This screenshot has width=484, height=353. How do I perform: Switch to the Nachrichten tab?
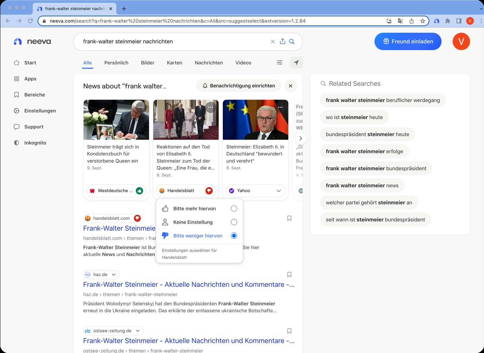click(x=209, y=63)
